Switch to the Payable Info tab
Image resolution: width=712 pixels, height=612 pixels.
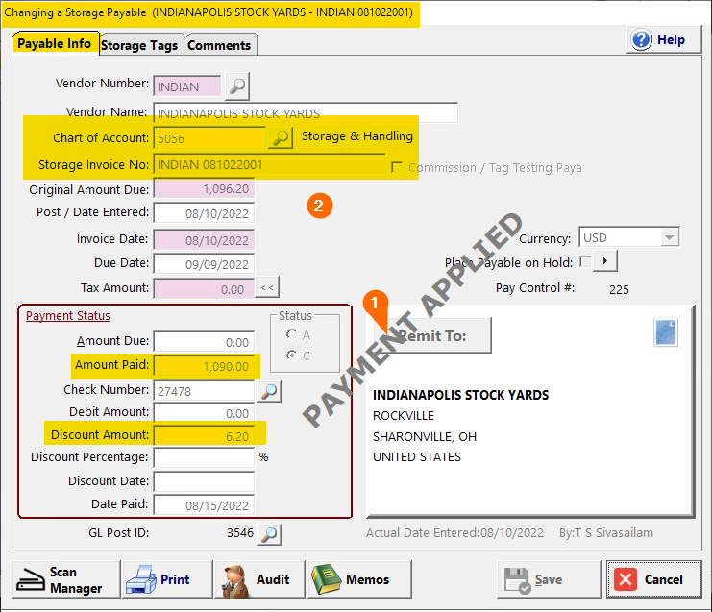point(55,43)
